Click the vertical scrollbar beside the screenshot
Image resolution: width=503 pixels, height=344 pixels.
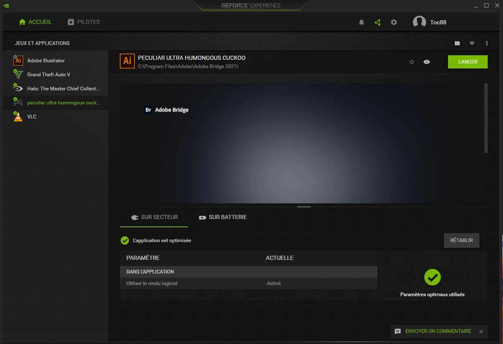click(486, 118)
